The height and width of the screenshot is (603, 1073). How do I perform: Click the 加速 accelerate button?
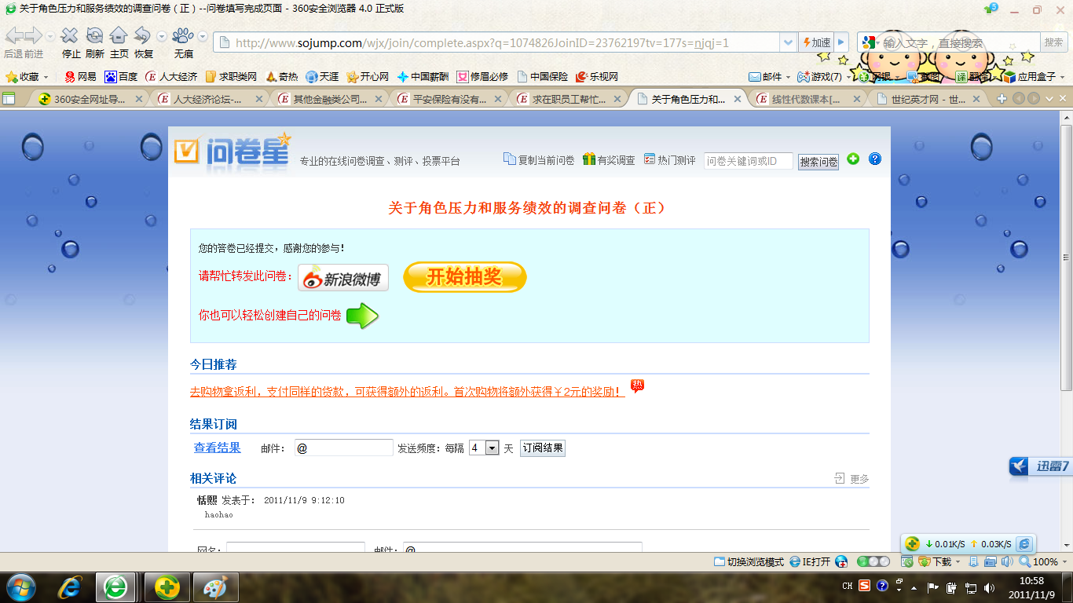point(816,42)
